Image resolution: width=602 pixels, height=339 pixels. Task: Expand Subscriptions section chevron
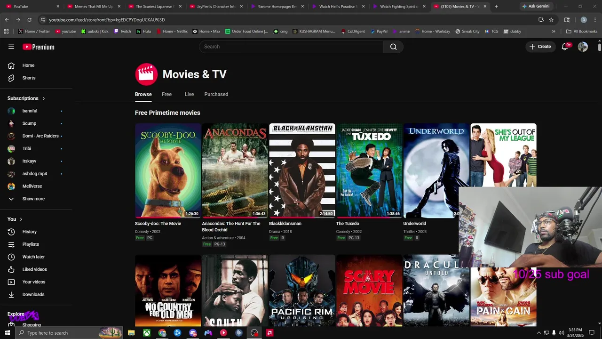tap(44, 98)
